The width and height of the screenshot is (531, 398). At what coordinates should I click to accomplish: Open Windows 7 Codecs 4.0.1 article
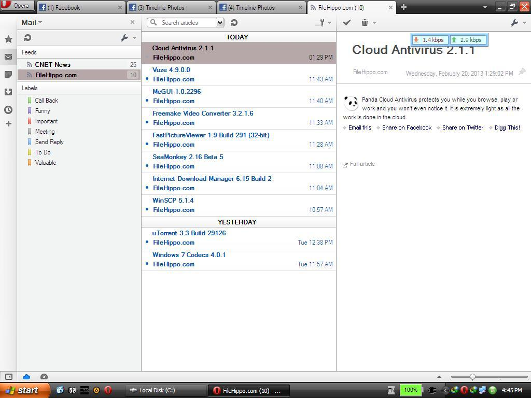pyautogui.click(x=239, y=260)
